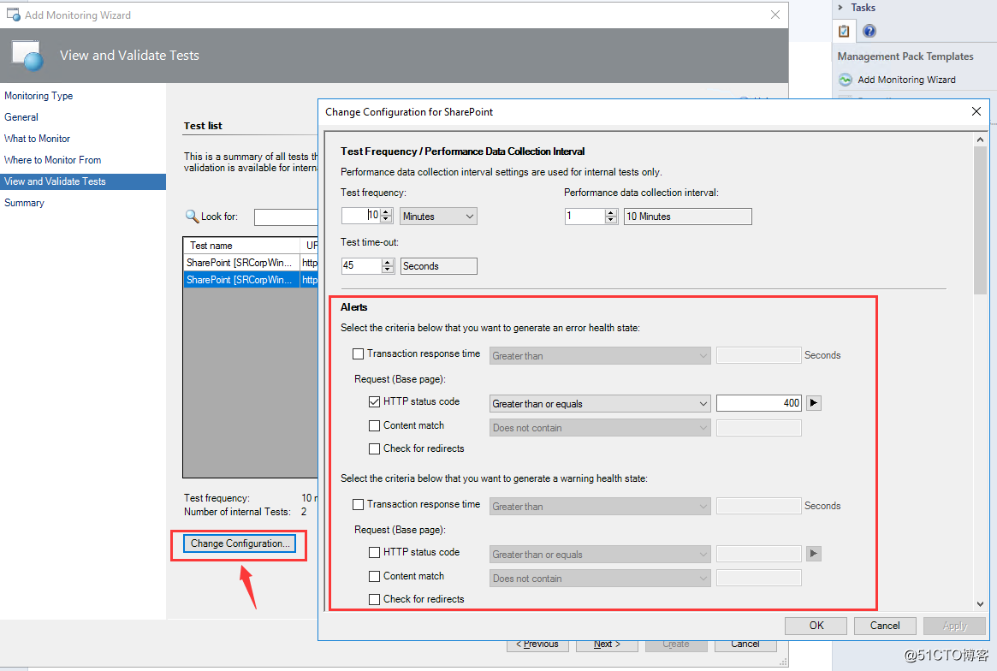Viewport: 997px width, 671px height.
Task: Enable error Check for redirects checkbox
Action: tap(375, 448)
